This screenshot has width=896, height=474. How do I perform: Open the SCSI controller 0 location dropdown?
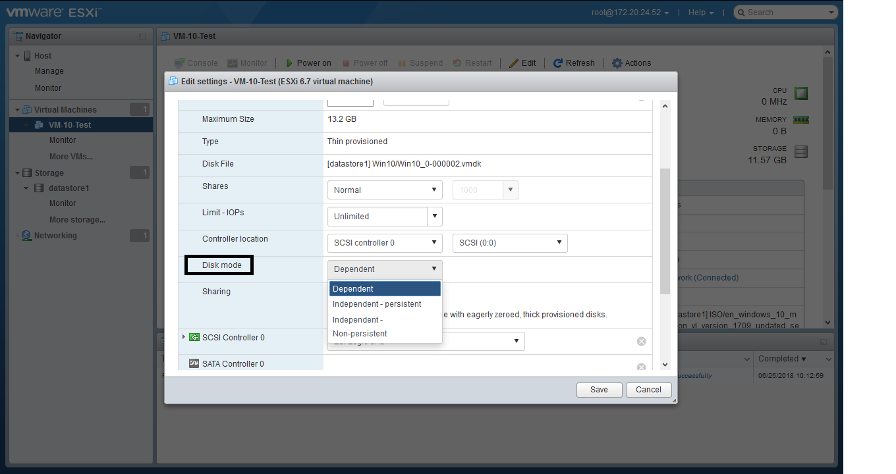click(385, 243)
